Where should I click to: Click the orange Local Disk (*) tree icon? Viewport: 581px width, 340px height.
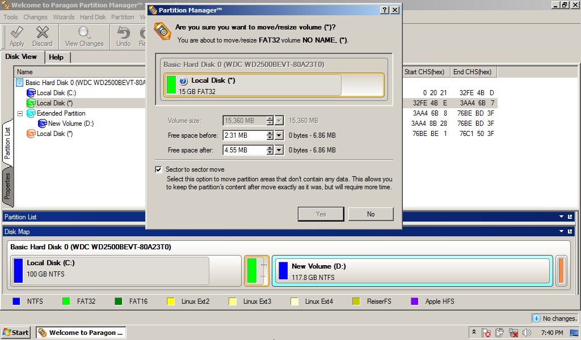(x=31, y=134)
